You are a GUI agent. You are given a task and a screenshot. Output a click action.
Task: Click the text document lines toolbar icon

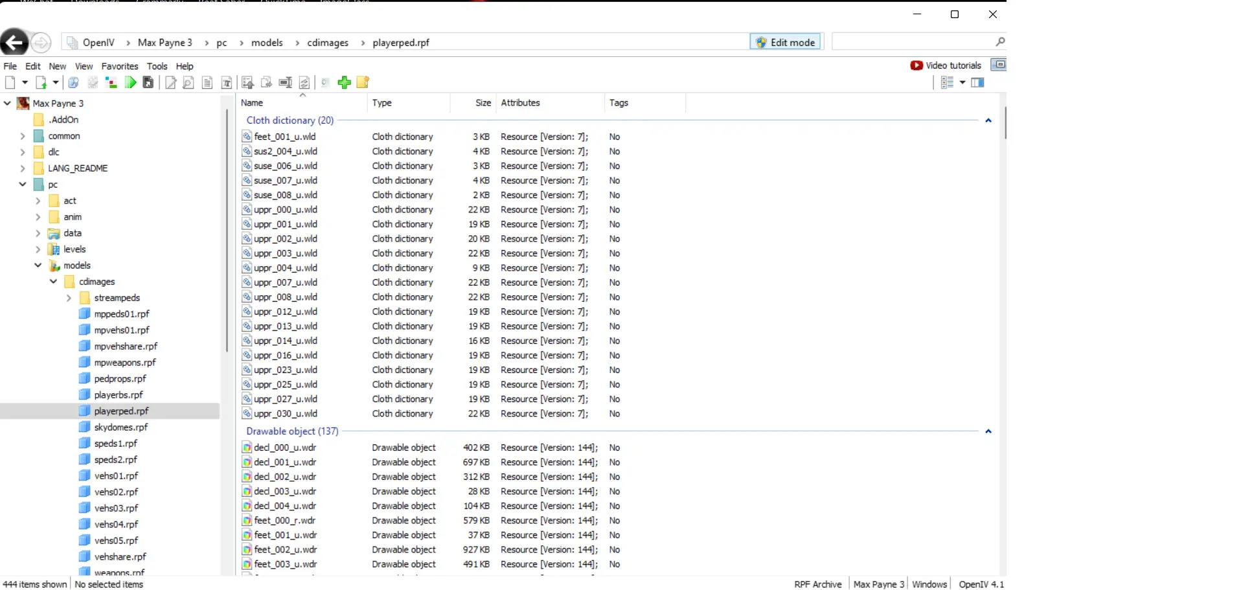[207, 82]
